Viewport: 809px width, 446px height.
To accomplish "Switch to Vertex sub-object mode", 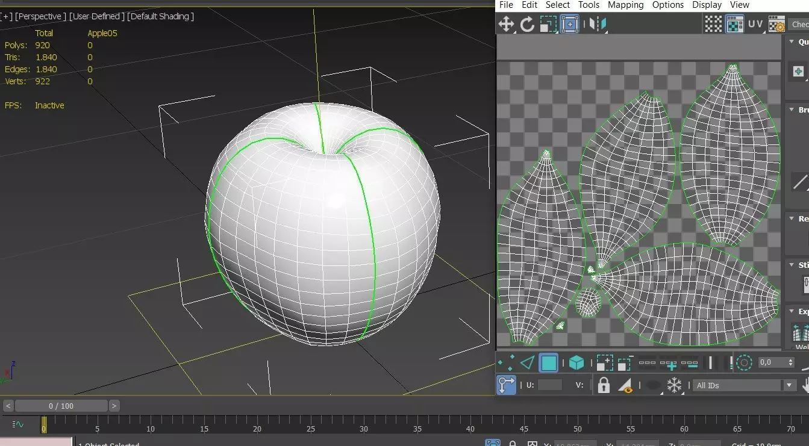I will pyautogui.click(x=506, y=363).
